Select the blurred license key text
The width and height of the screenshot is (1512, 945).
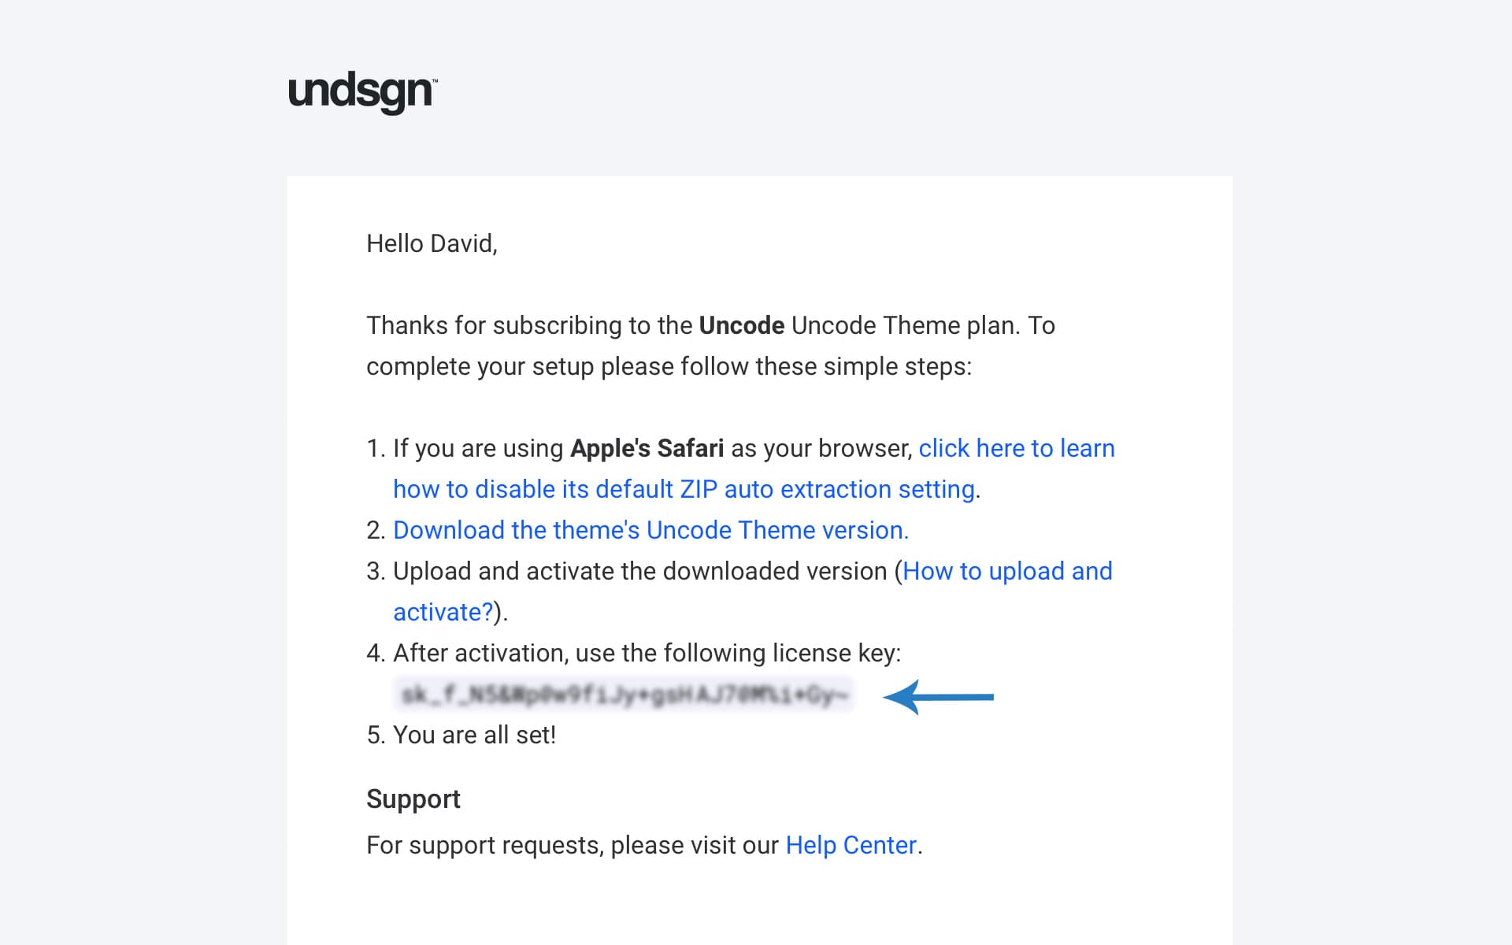tap(624, 695)
